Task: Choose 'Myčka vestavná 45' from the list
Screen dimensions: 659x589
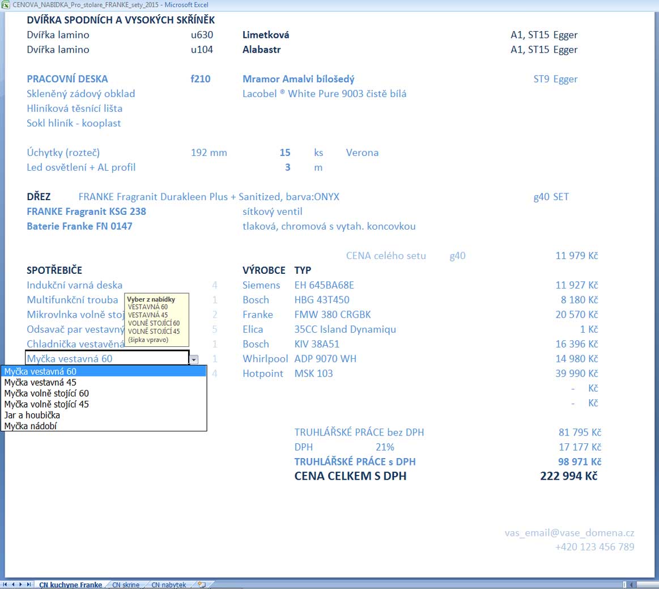Action: (104, 382)
